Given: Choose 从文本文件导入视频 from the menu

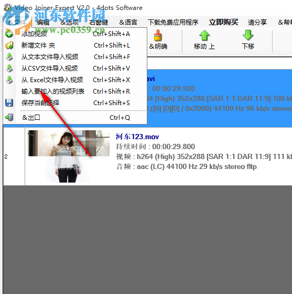Looking at the screenshot, I should tap(75, 57).
